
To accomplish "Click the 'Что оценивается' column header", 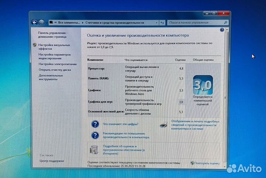I will tap(136, 60).
